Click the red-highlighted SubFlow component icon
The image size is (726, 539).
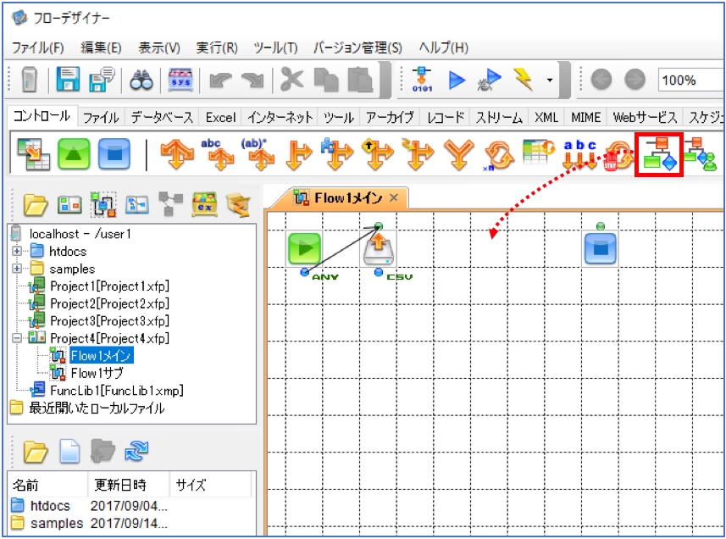click(659, 154)
